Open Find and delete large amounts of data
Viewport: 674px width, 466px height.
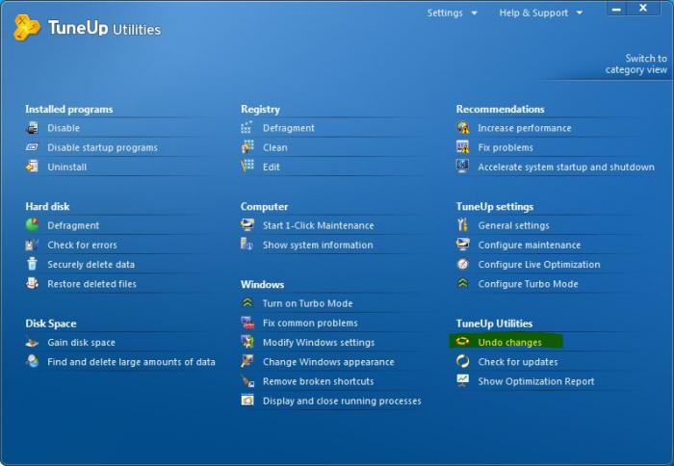(x=131, y=362)
